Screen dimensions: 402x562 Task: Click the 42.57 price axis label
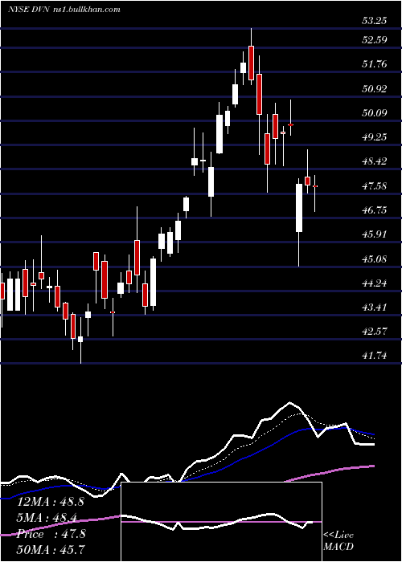point(374,331)
